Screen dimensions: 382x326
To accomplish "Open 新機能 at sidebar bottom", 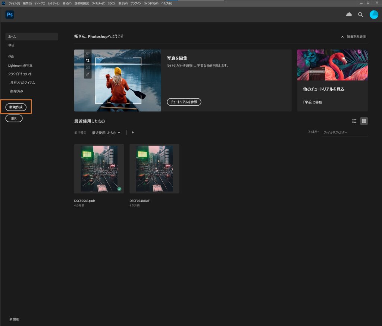I will (15, 319).
